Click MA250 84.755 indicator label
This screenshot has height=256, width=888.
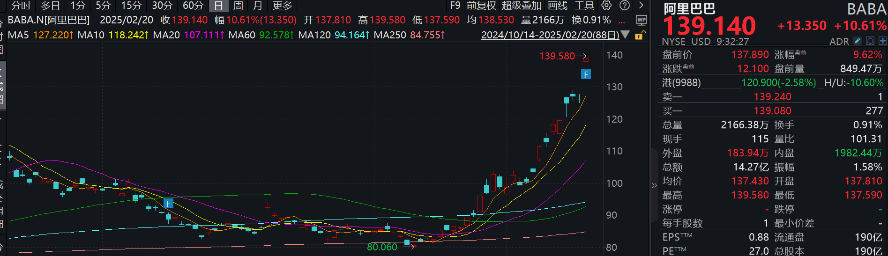tap(410, 35)
